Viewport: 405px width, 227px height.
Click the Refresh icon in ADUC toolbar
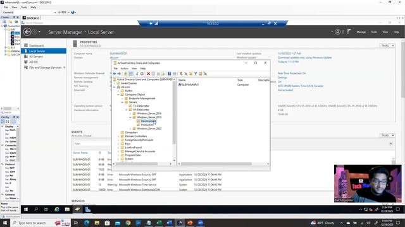pos(158,74)
